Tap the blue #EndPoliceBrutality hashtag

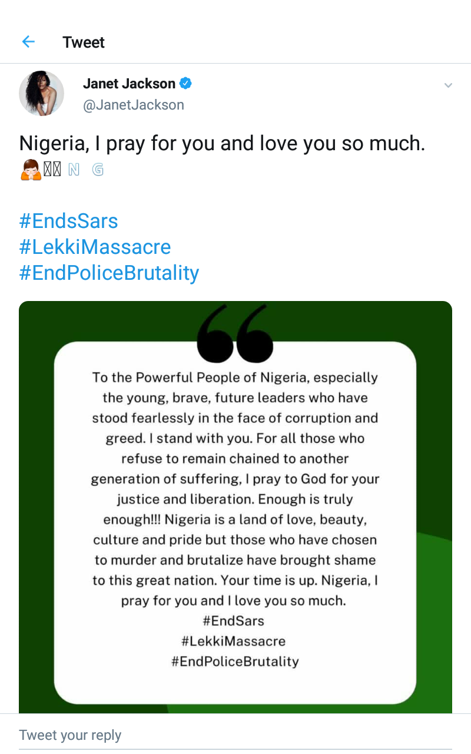[x=109, y=273]
